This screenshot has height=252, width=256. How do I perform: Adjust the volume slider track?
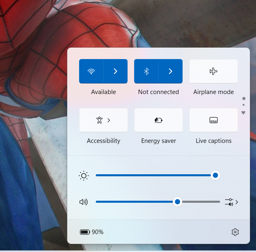pyautogui.click(x=158, y=202)
